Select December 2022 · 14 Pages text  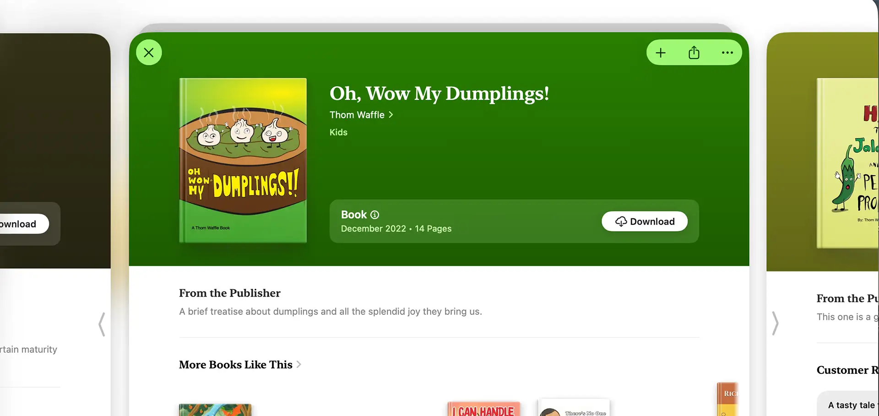point(396,229)
